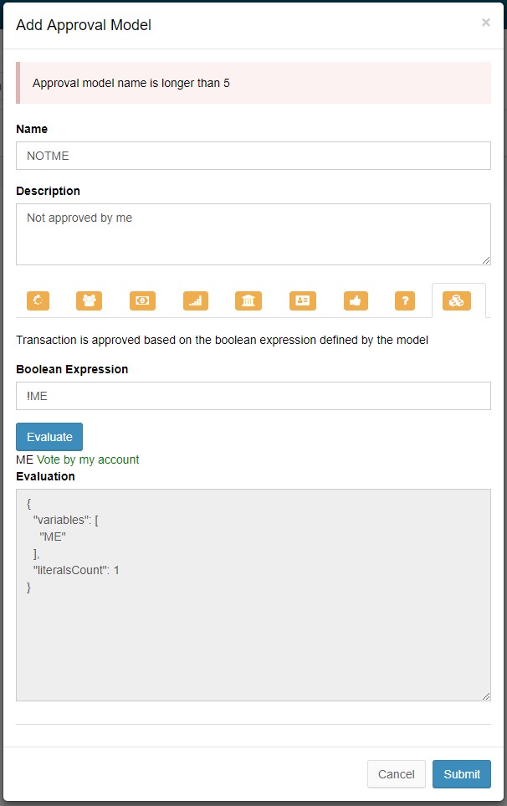This screenshot has height=806, width=507.
Task: Submit the approval model form
Action: [462, 774]
